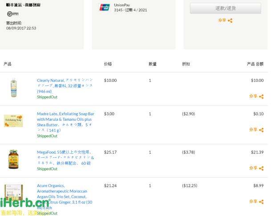Select the $3.00 price value
Image resolution: width=271 pixels, height=216 pixels.
pyautogui.click(x=109, y=114)
